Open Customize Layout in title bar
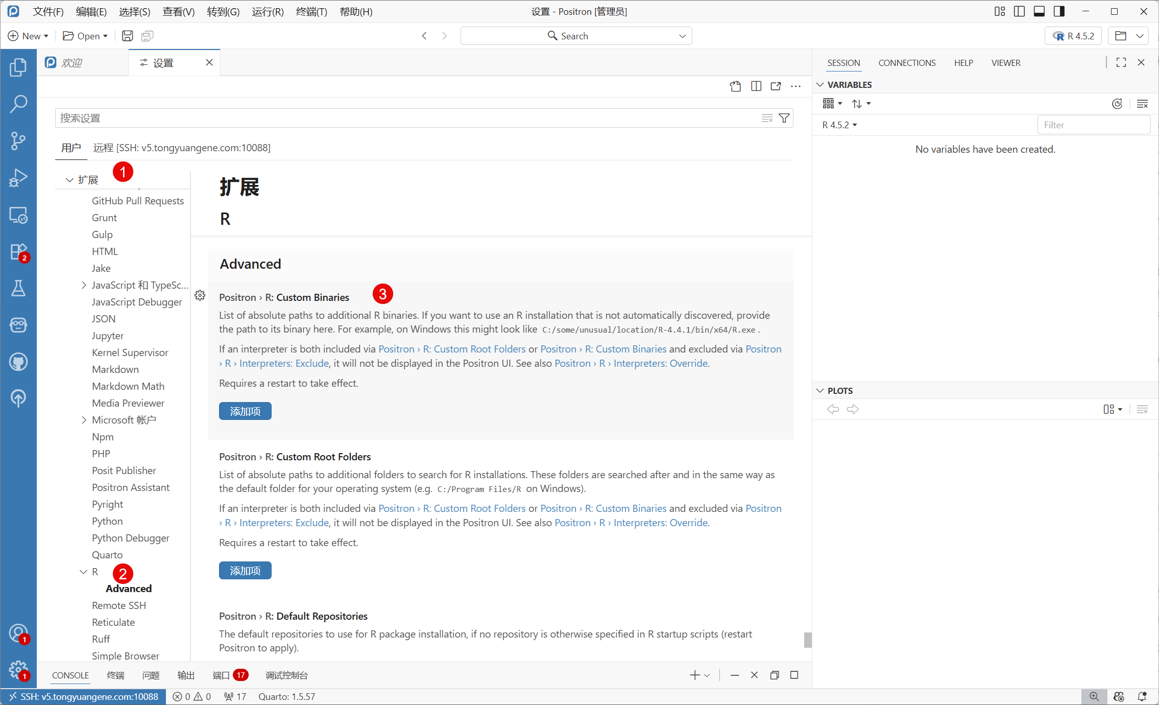The width and height of the screenshot is (1159, 705). pyautogui.click(x=1000, y=11)
